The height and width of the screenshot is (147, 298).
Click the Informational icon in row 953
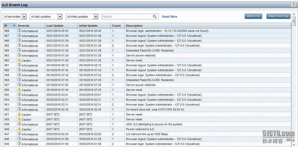coord(20,104)
